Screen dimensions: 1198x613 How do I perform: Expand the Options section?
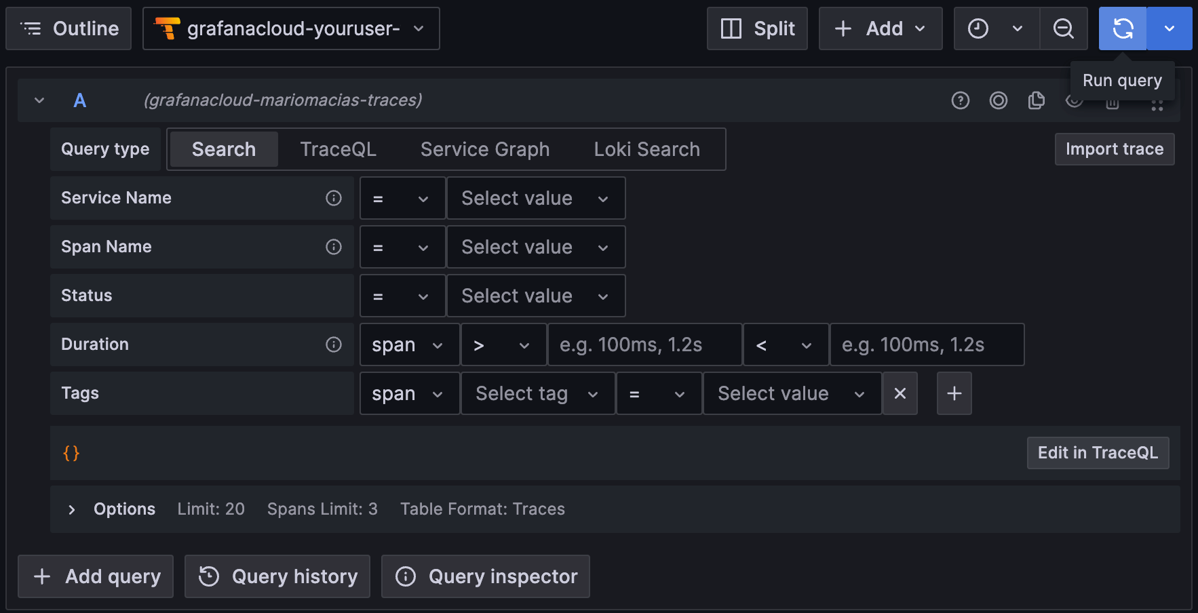111,509
